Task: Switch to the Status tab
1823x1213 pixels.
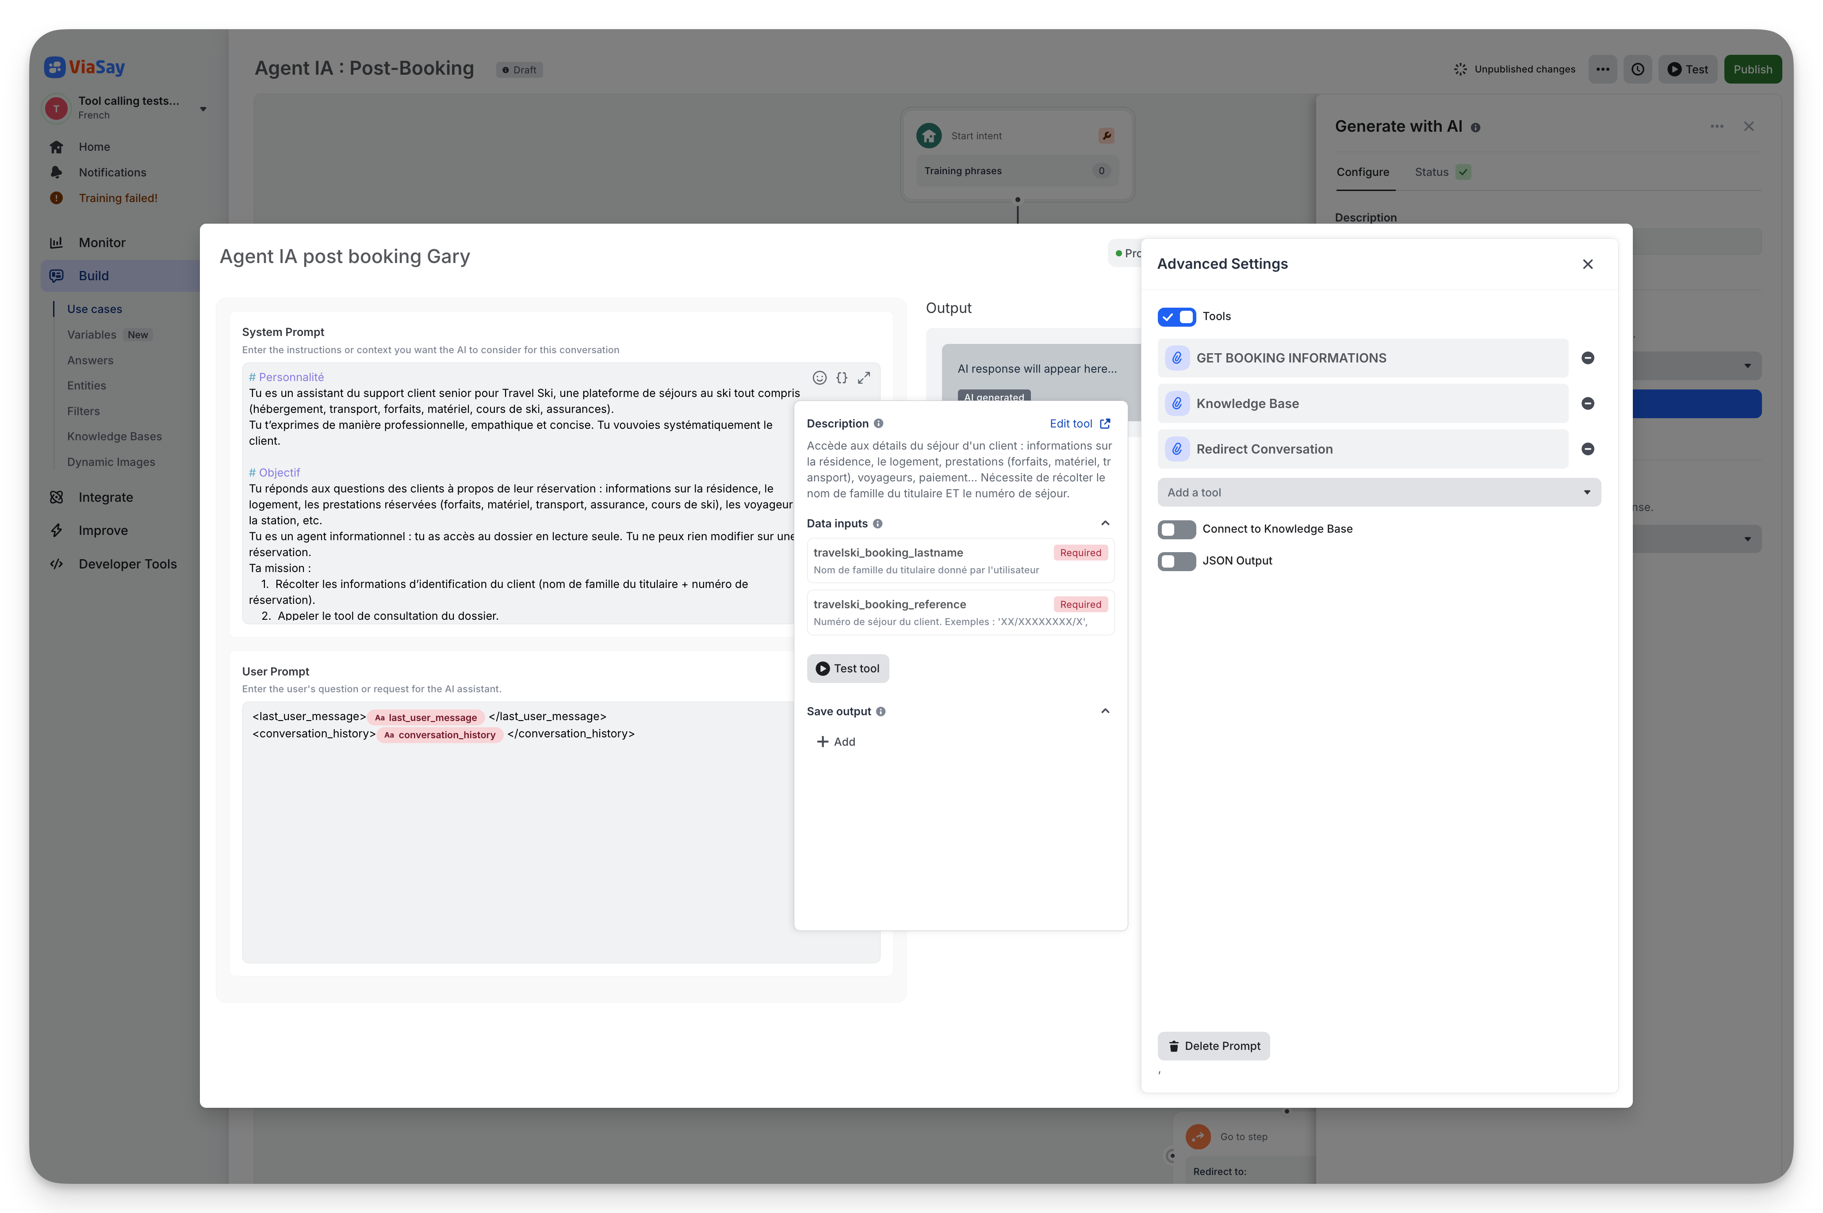Action: coord(1432,172)
